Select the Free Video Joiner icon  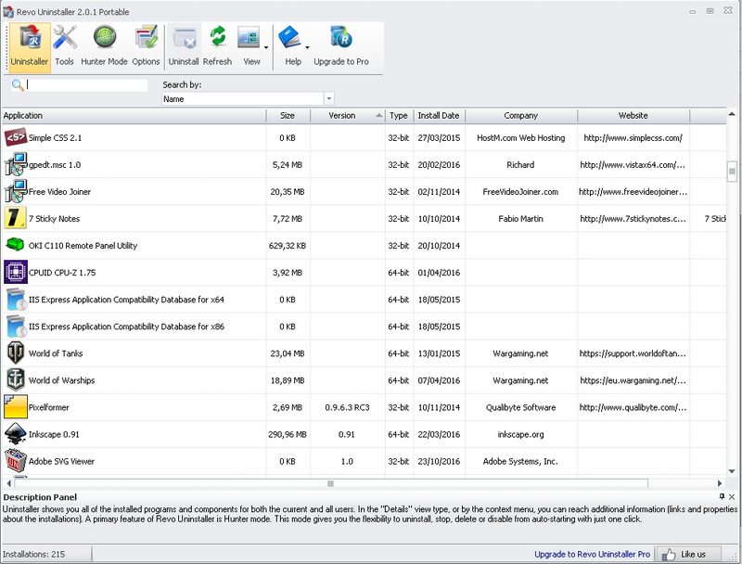point(15,192)
